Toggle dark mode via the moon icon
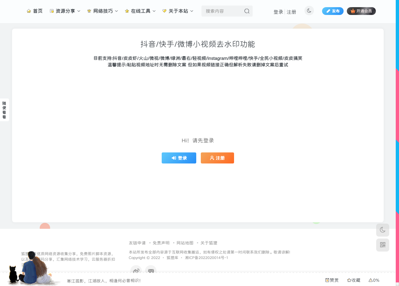Screen dimensions: 399x286 tap(309, 11)
